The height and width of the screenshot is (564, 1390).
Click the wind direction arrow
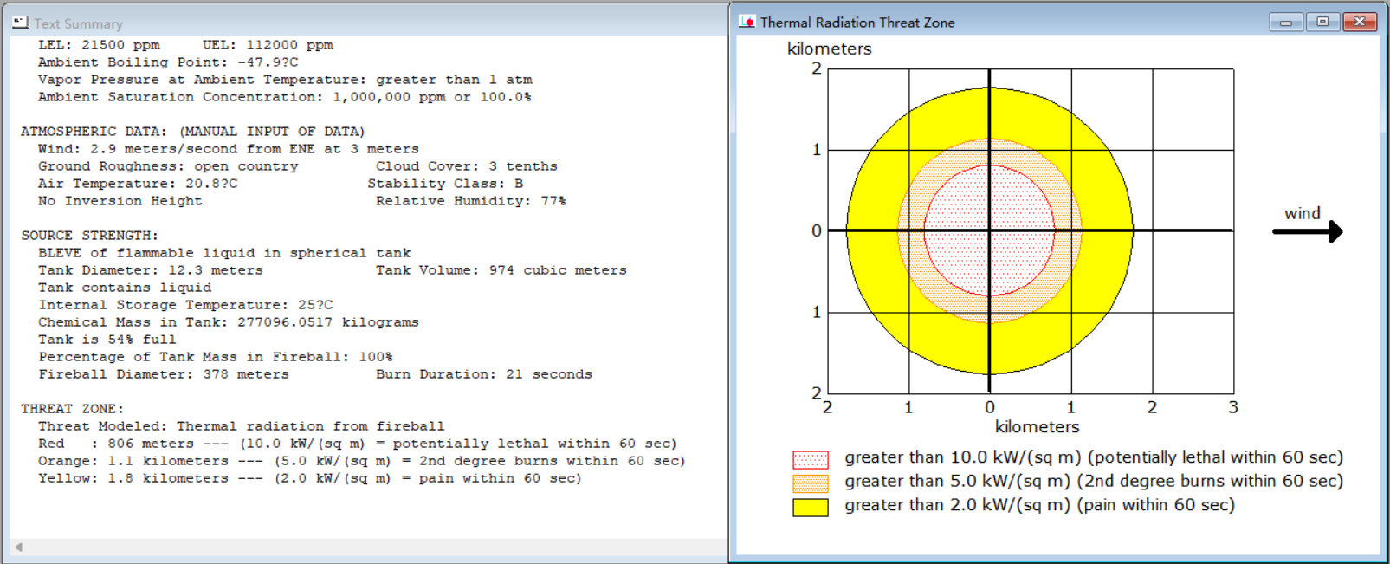1307,231
